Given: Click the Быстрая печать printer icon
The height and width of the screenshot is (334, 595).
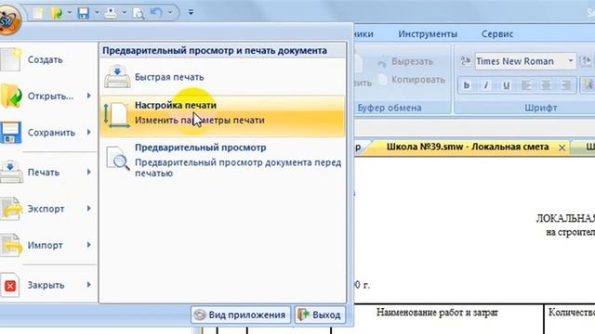Looking at the screenshot, I should tap(117, 77).
